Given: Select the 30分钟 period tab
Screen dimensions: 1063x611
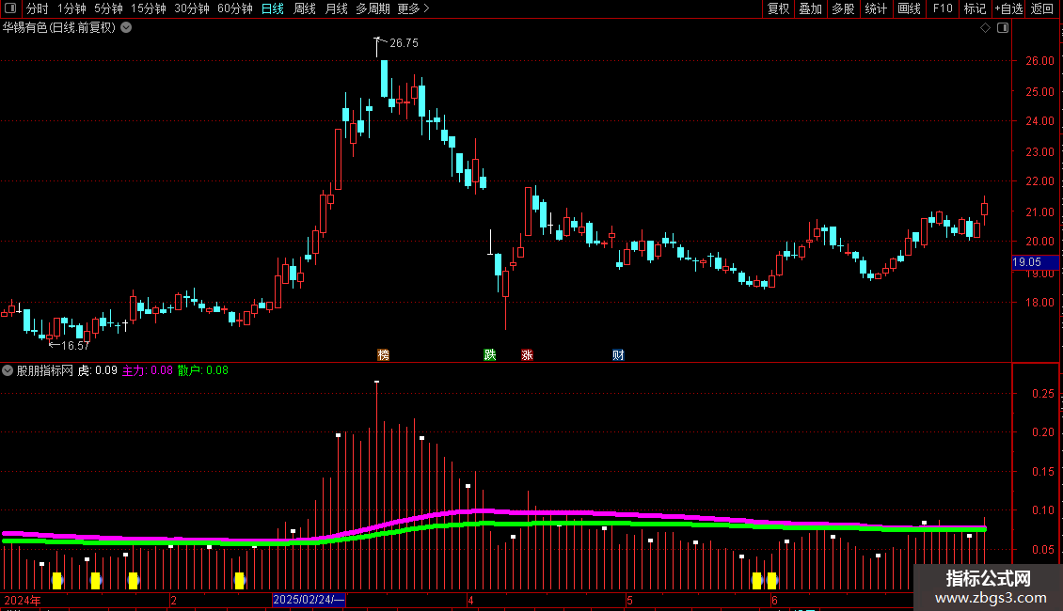Looking at the screenshot, I should pos(192,8).
